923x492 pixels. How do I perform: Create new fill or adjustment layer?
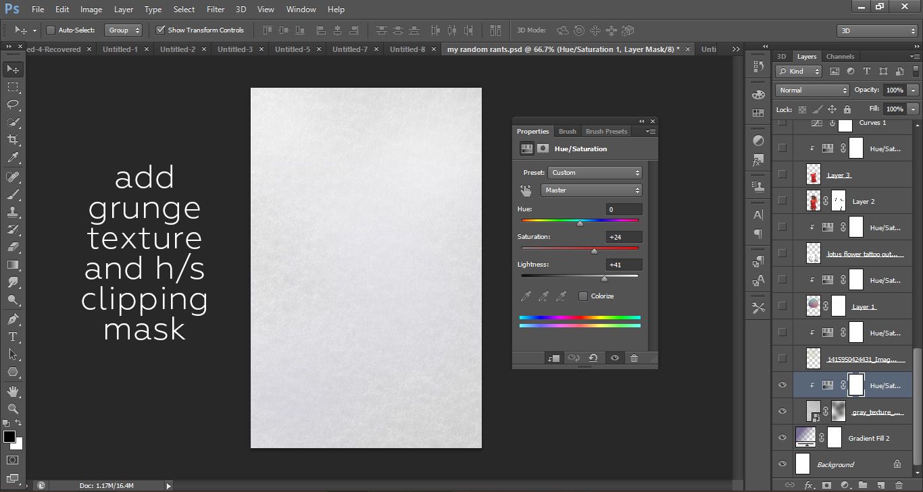point(845,485)
